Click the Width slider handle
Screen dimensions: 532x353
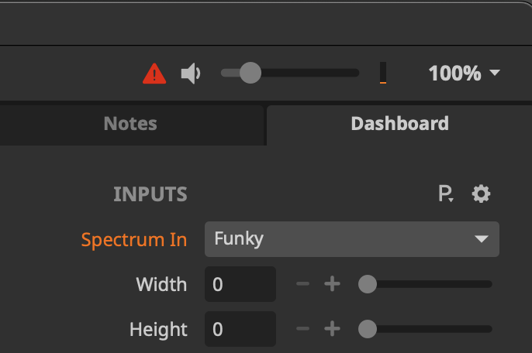pyautogui.click(x=368, y=284)
